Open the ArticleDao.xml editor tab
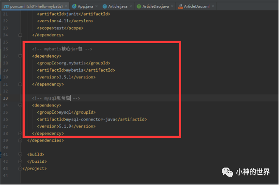 click(196, 6)
